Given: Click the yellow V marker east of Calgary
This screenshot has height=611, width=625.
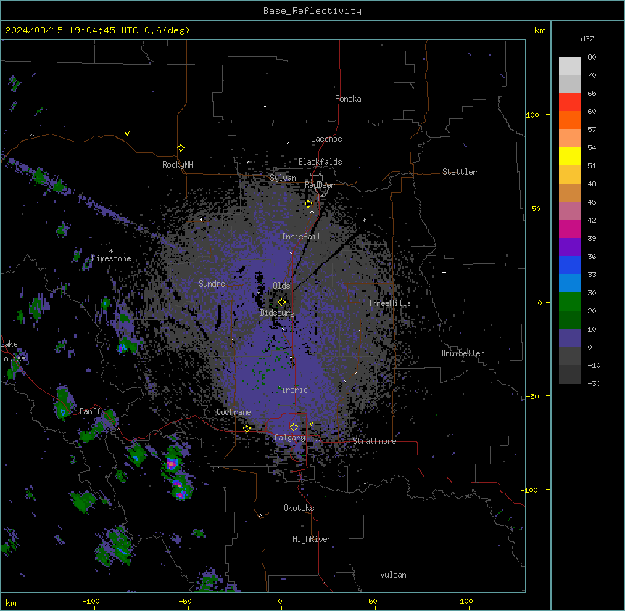Looking at the screenshot, I should [311, 424].
